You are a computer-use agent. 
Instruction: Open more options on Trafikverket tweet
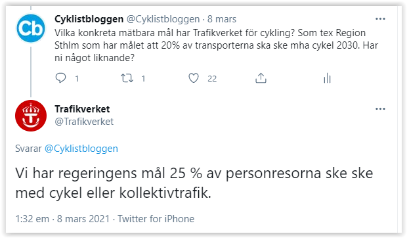(x=380, y=109)
